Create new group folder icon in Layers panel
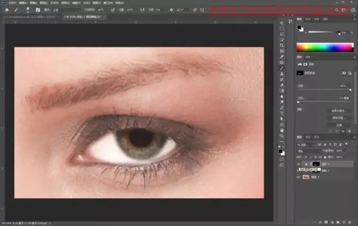 [338, 222]
